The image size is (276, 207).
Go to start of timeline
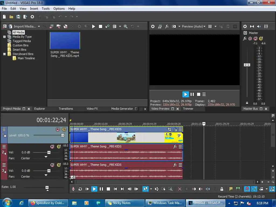coord(115,189)
